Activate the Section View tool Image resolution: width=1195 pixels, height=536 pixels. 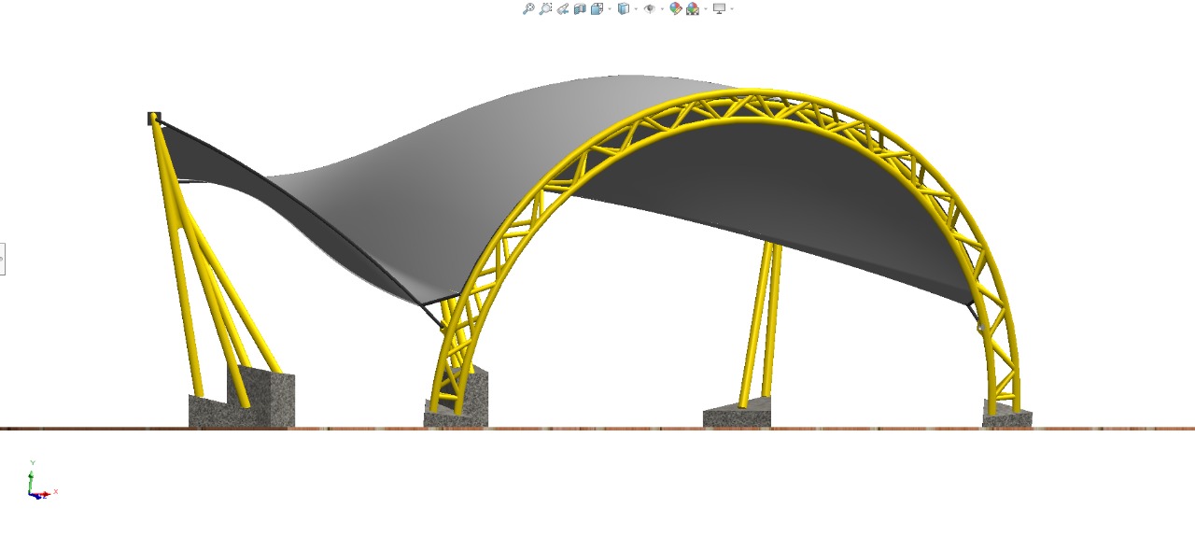point(580,8)
